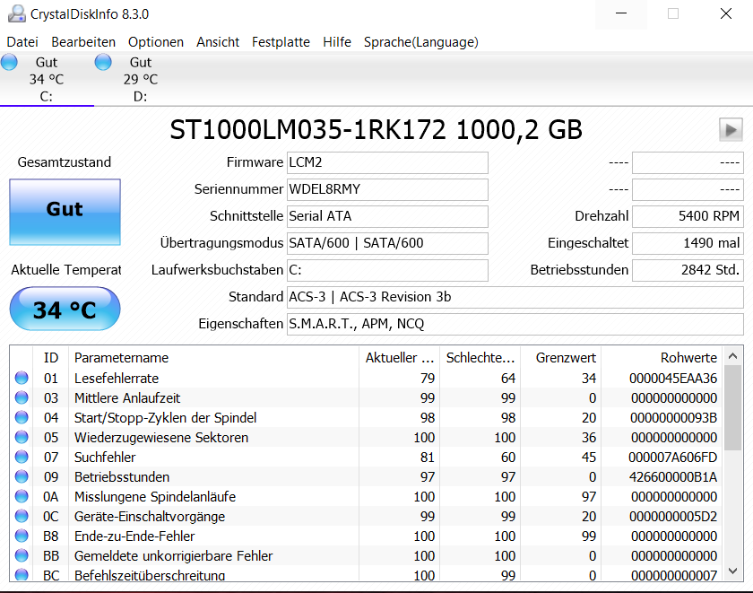Click status orb of Suchfehler row

(22, 457)
